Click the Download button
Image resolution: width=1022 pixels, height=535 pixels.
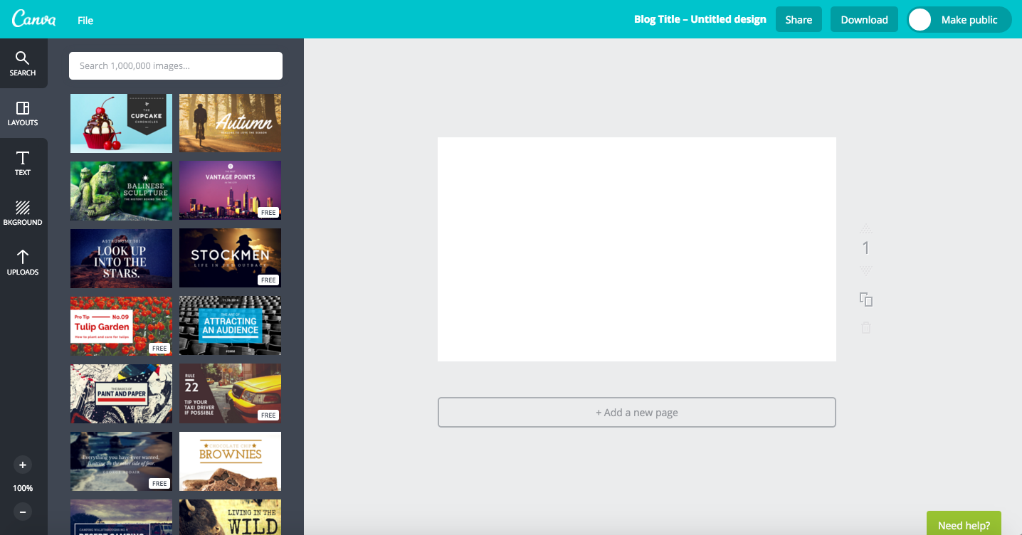coord(863,19)
